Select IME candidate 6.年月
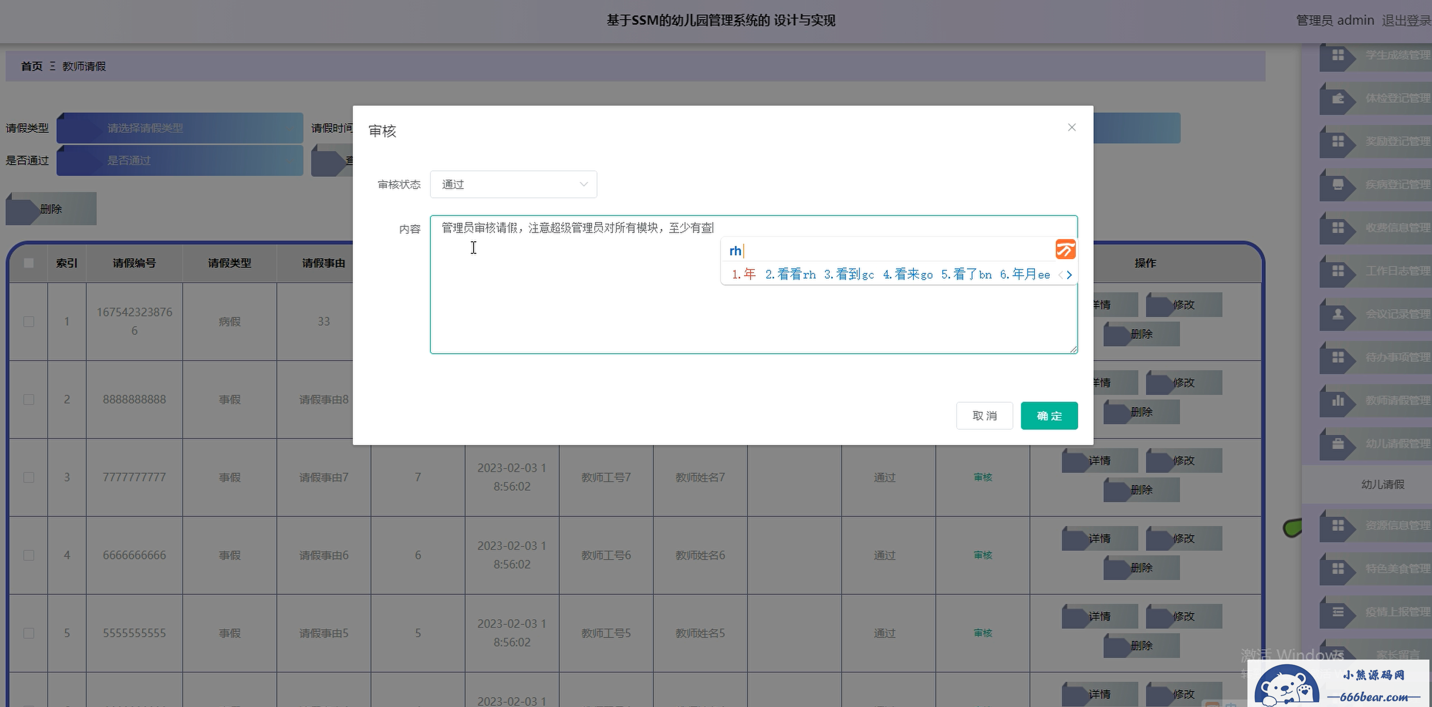The height and width of the screenshot is (707, 1432). coord(1025,275)
